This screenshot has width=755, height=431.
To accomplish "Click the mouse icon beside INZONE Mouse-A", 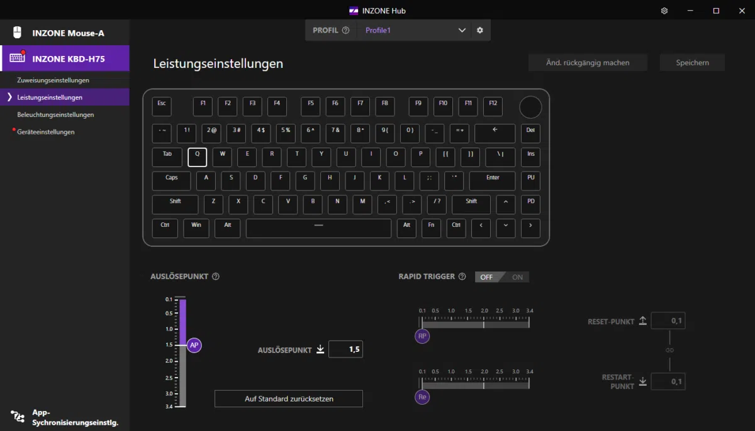I will (17, 32).
